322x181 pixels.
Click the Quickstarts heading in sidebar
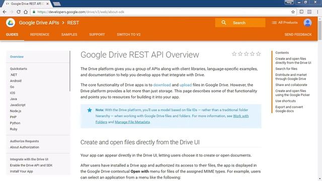tap(19, 69)
